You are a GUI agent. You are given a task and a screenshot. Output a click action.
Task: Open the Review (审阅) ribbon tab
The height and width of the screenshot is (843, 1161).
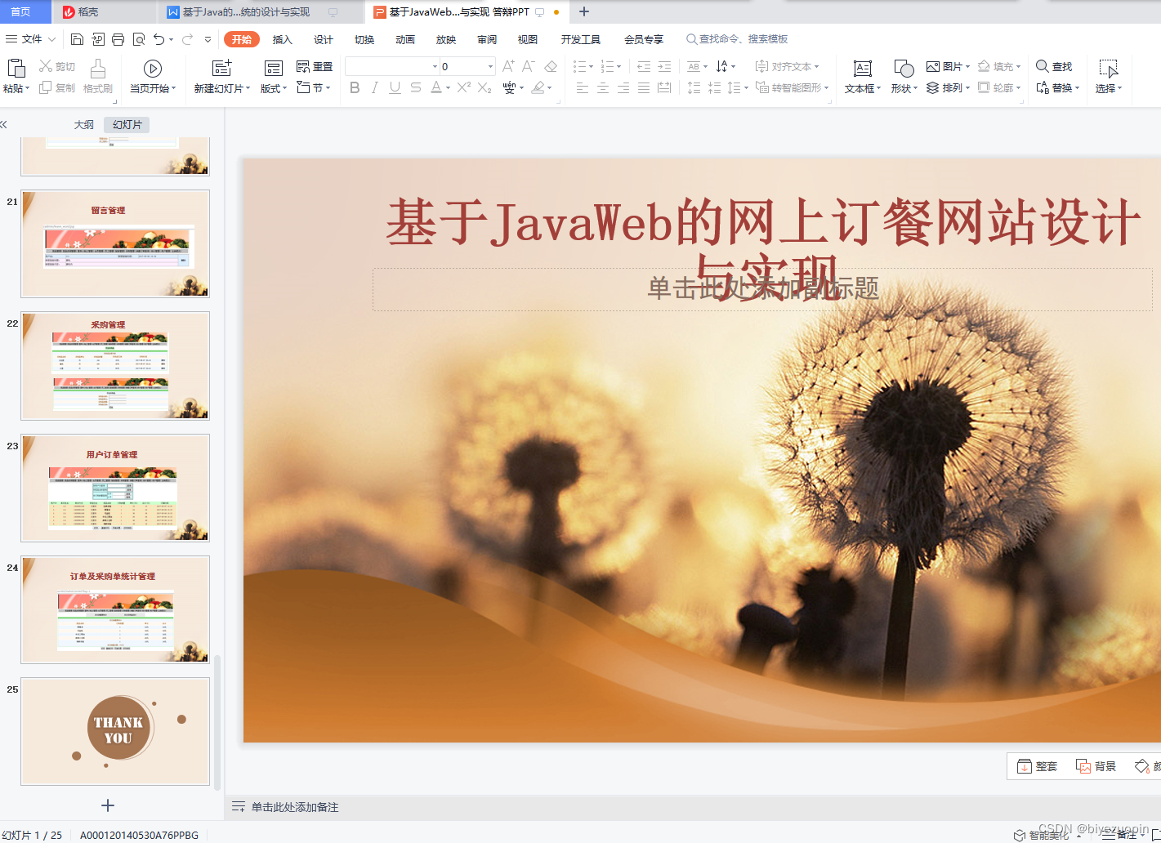coord(487,39)
